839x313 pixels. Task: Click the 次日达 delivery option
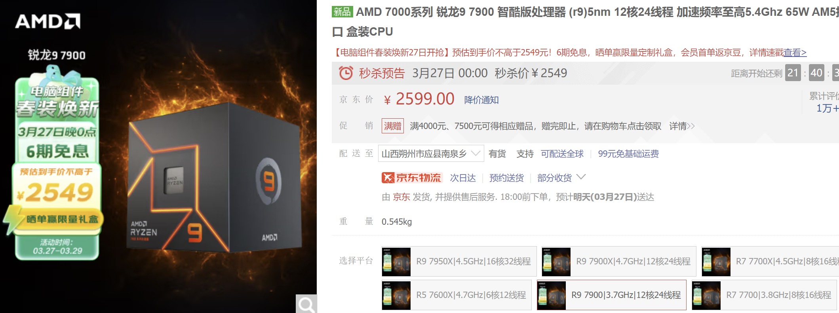tap(463, 178)
